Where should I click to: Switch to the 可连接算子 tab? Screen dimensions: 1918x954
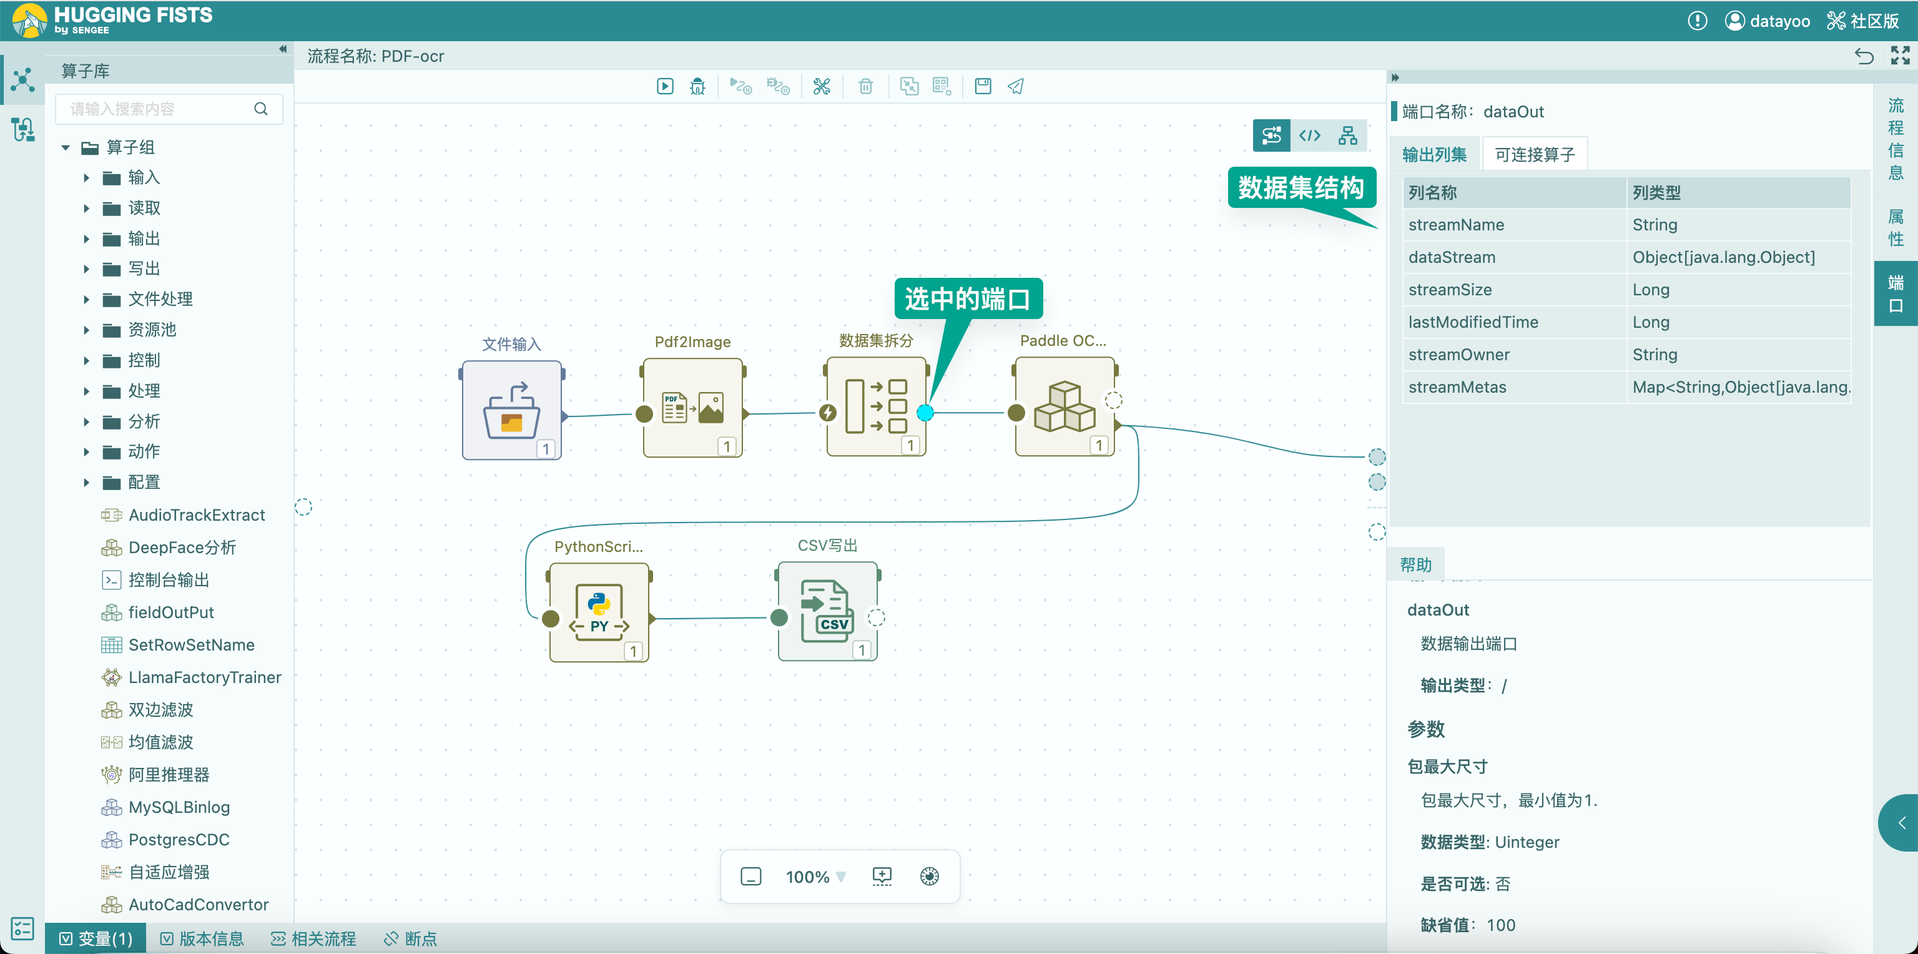pos(1535,154)
